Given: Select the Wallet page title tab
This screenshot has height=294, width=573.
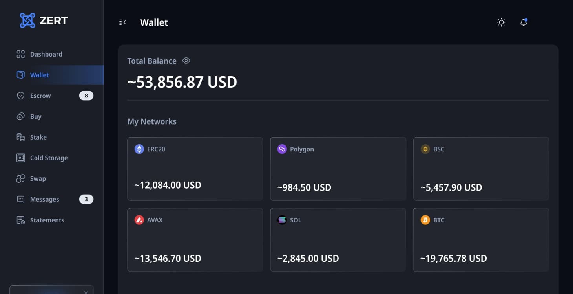Looking at the screenshot, I should click(x=154, y=22).
